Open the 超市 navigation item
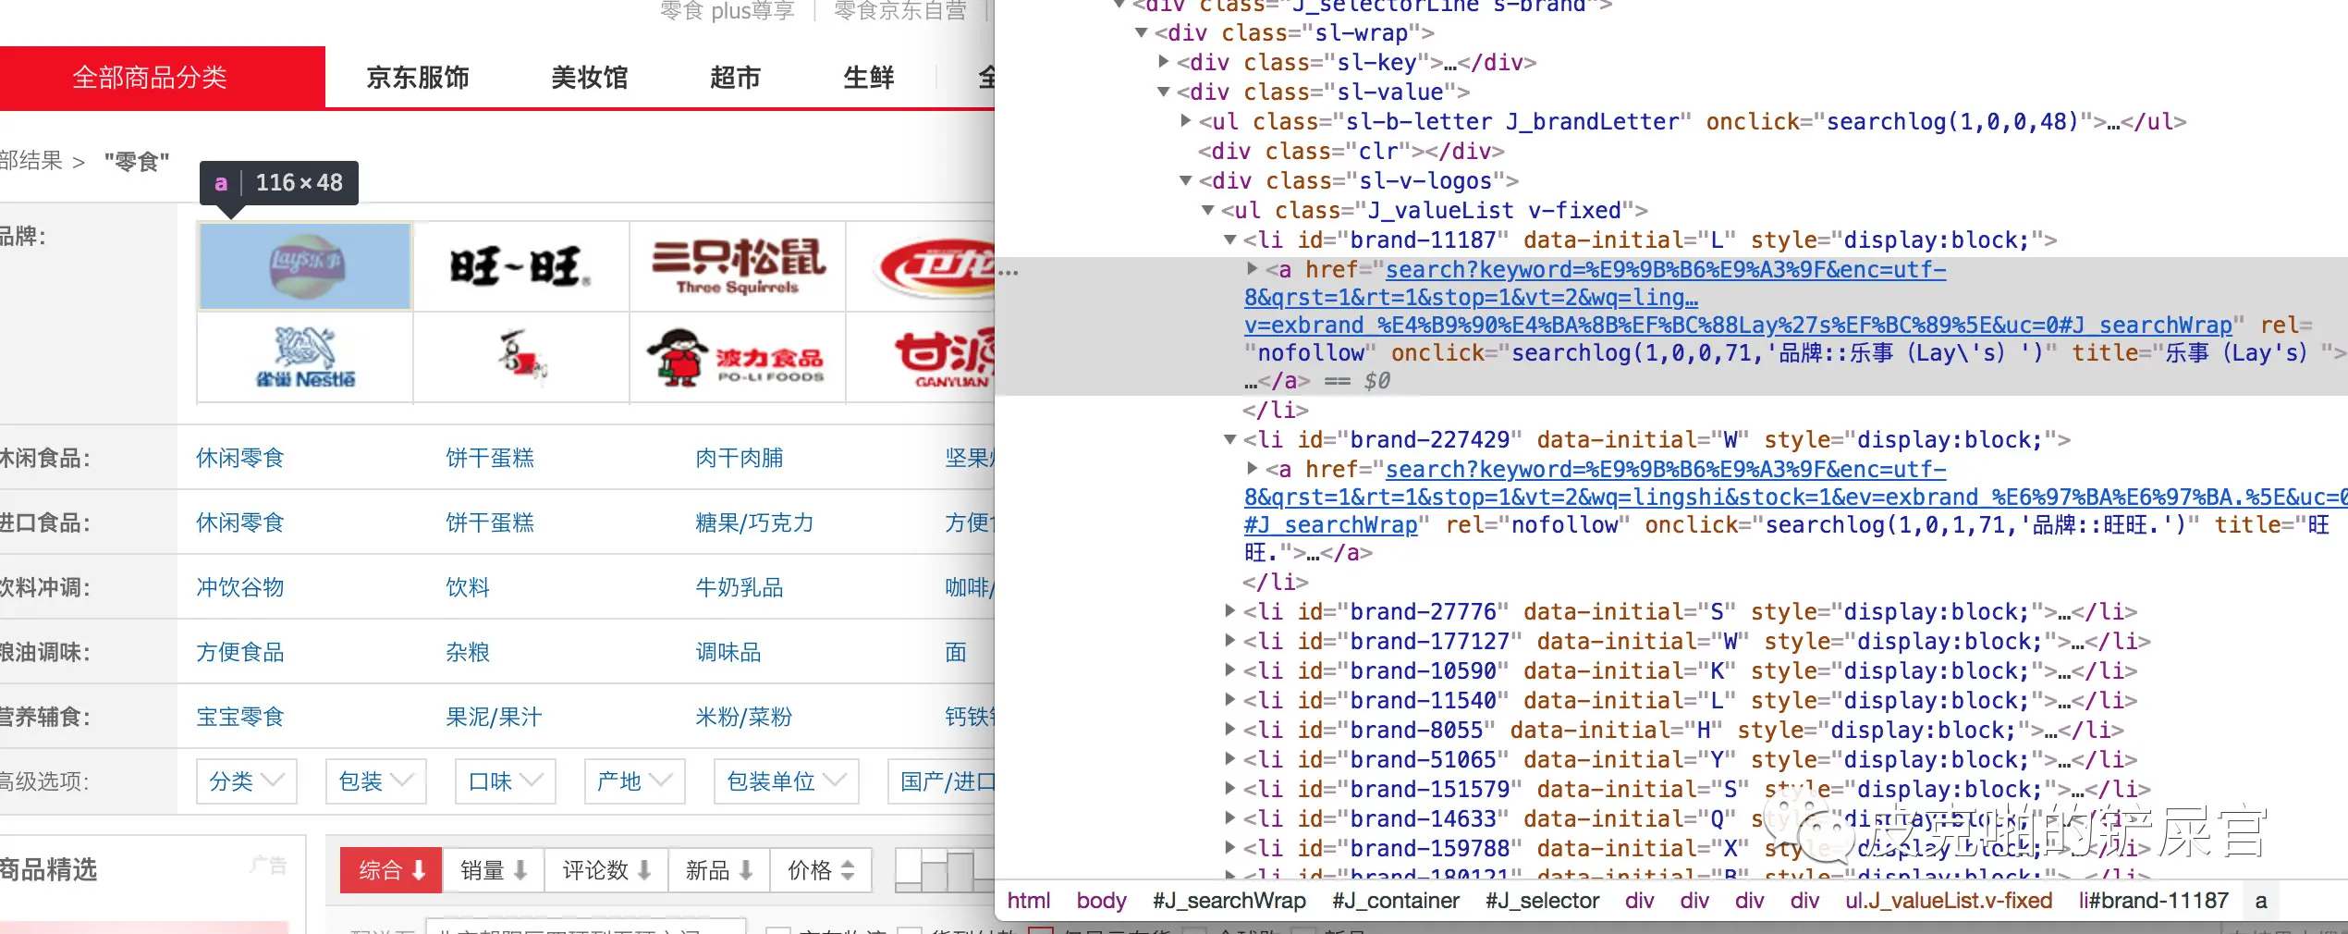 pyautogui.click(x=736, y=77)
